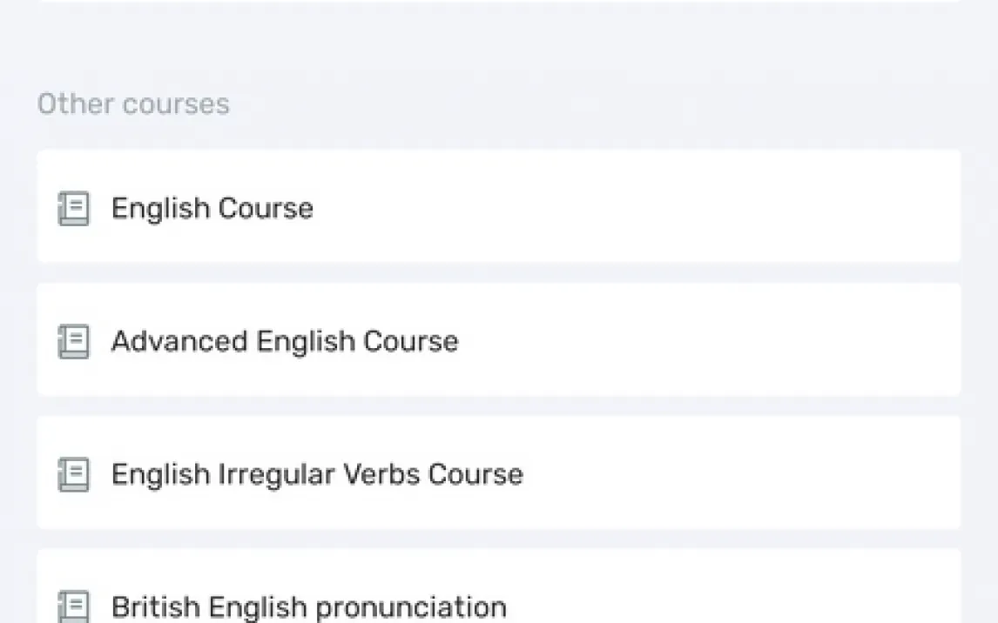Viewport: 998px width, 623px height.
Task: Open the English Course card
Action: point(498,206)
